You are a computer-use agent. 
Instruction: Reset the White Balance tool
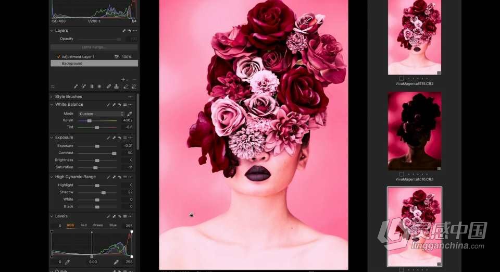pyautogui.click(x=119, y=105)
